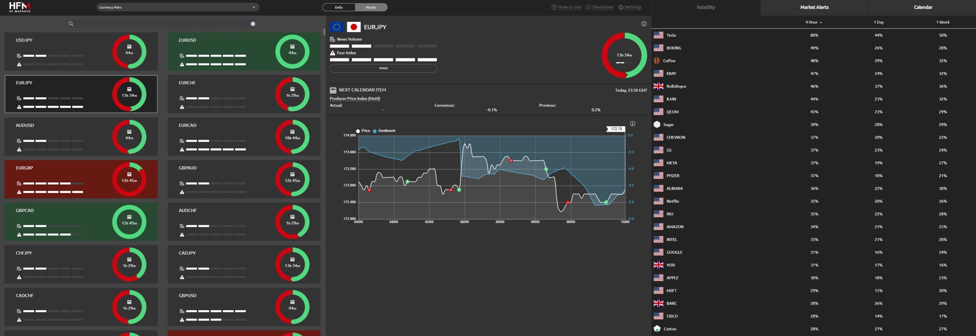Click the HFM logo
This screenshot has width=976, height=336.
point(20,7)
